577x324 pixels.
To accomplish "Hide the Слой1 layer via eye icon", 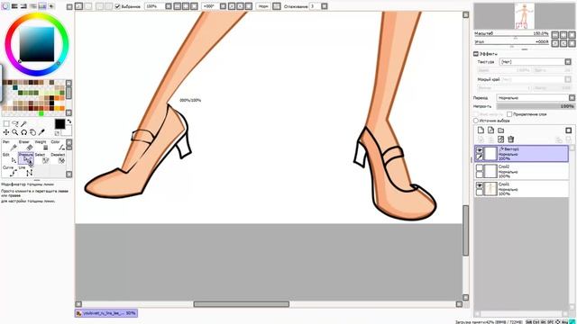I will [480, 185].
